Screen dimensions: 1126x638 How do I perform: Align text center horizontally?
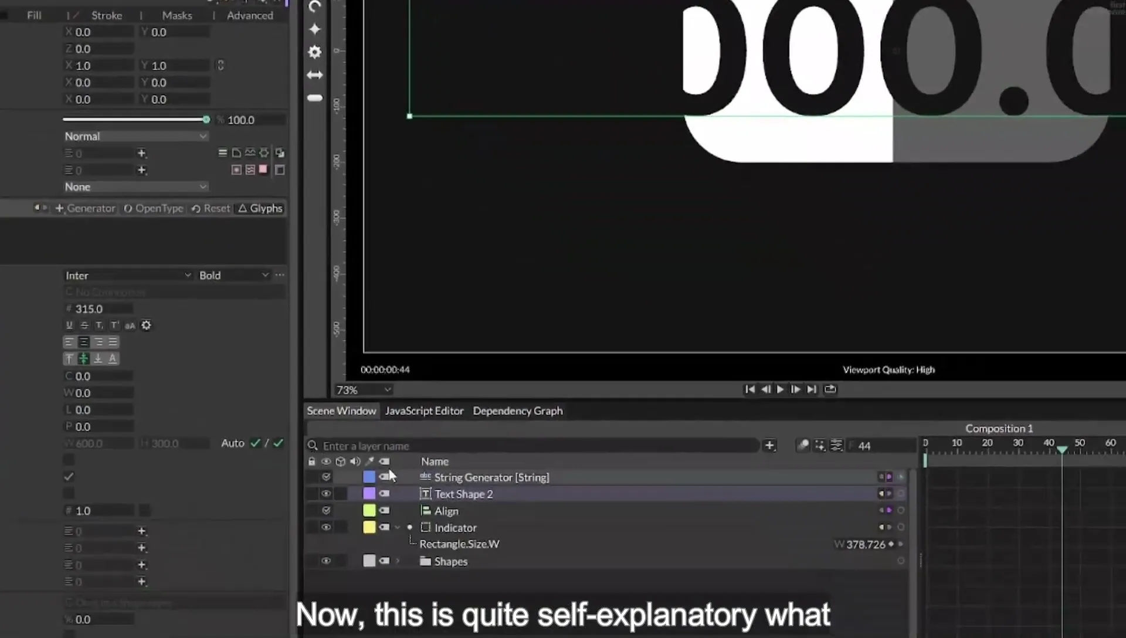(x=84, y=342)
